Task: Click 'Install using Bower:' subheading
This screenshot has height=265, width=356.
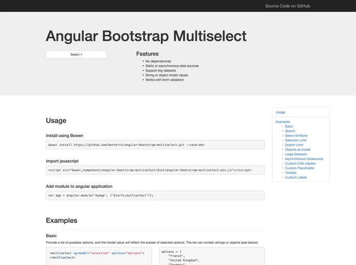Action: [65, 136]
